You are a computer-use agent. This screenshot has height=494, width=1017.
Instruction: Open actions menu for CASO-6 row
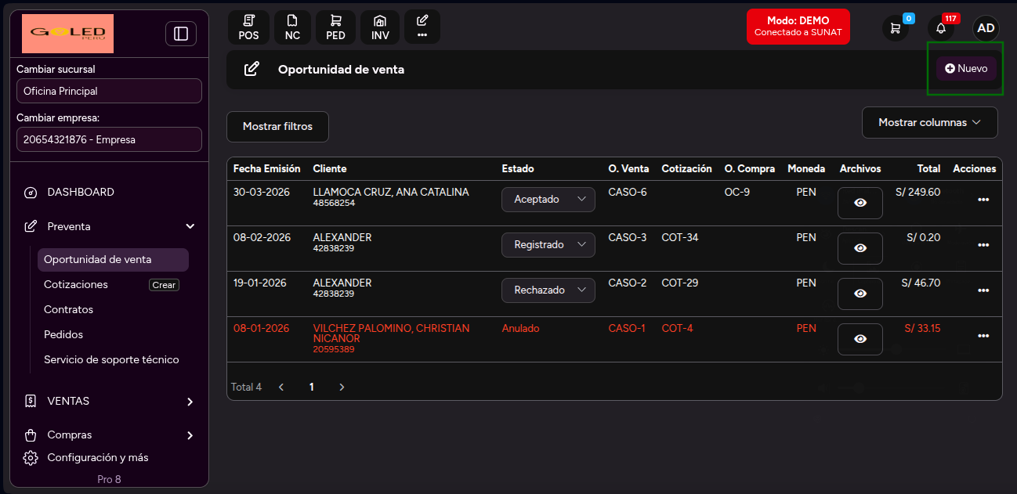[x=983, y=200]
